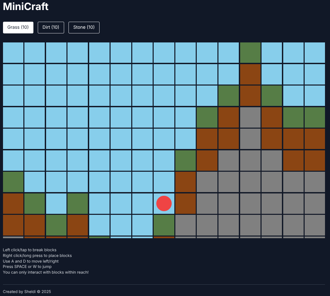Select the Dirt block type
This screenshot has width=330, height=296.
[x=51, y=27]
